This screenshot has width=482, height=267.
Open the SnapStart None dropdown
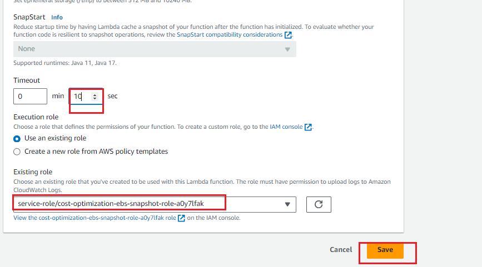tap(155, 49)
